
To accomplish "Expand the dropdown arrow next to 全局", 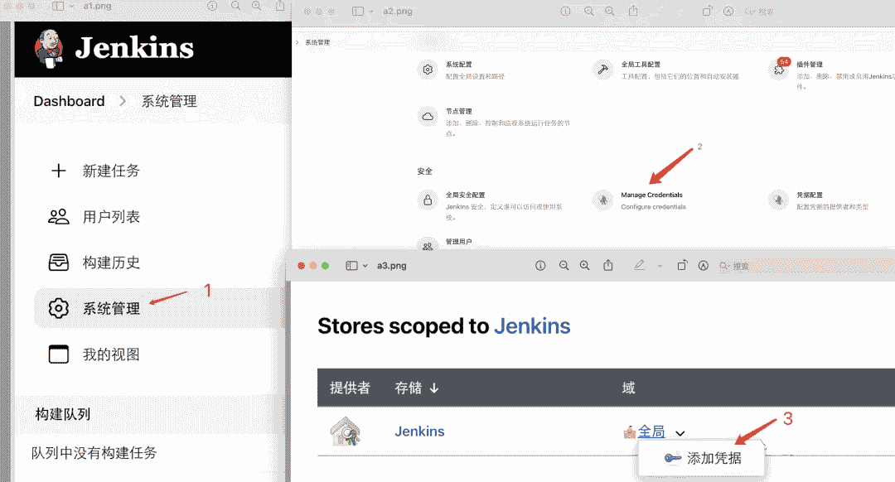I will point(680,433).
